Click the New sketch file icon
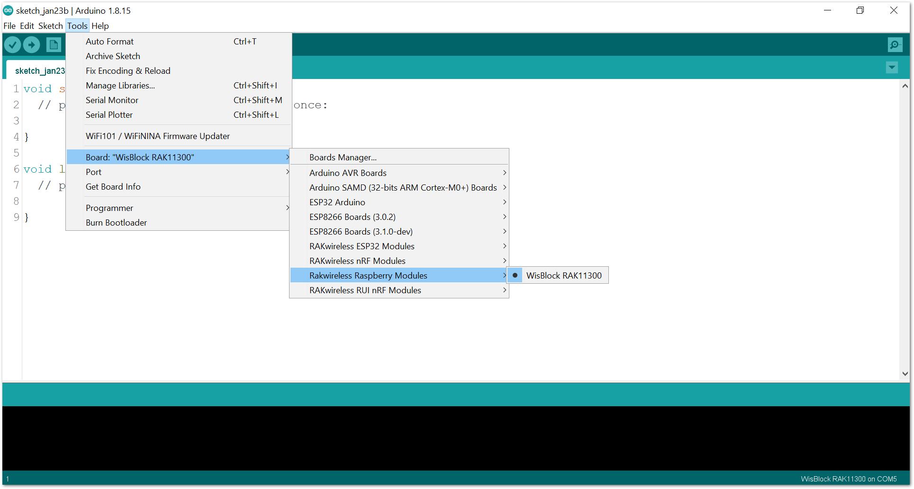Image resolution: width=914 pixels, height=489 pixels. click(x=54, y=45)
